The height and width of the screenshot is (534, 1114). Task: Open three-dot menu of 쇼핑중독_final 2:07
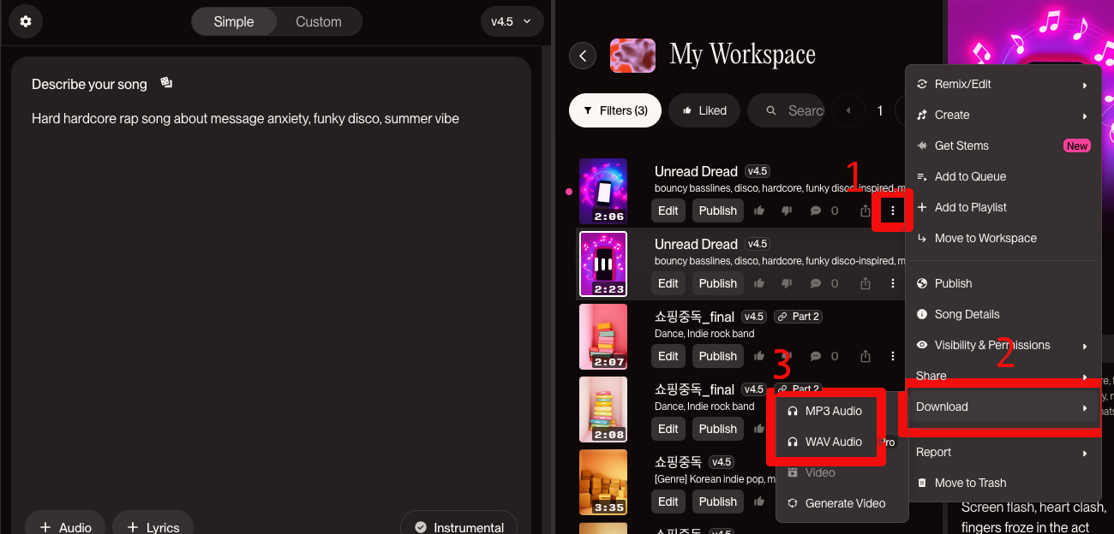(x=893, y=356)
